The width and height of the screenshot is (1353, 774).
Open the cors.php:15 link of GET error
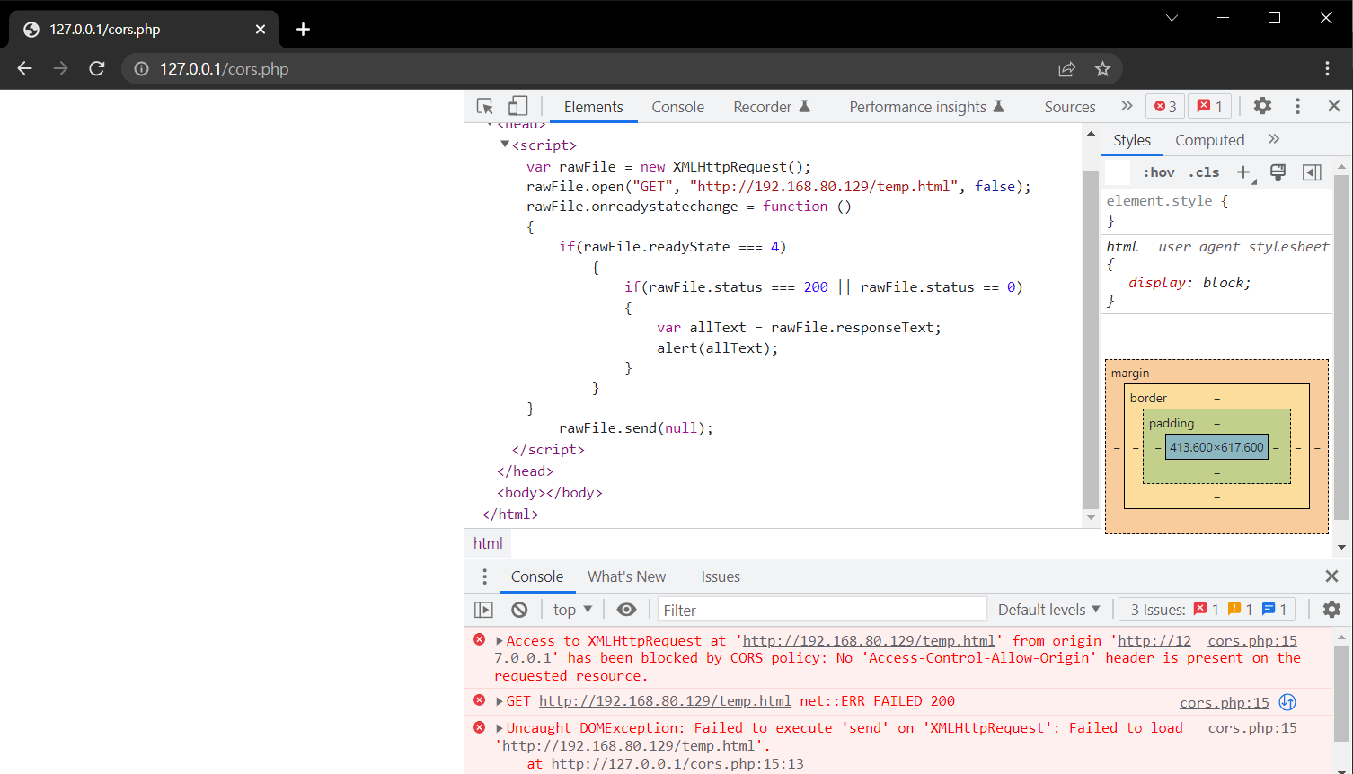click(x=1225, y=702)
